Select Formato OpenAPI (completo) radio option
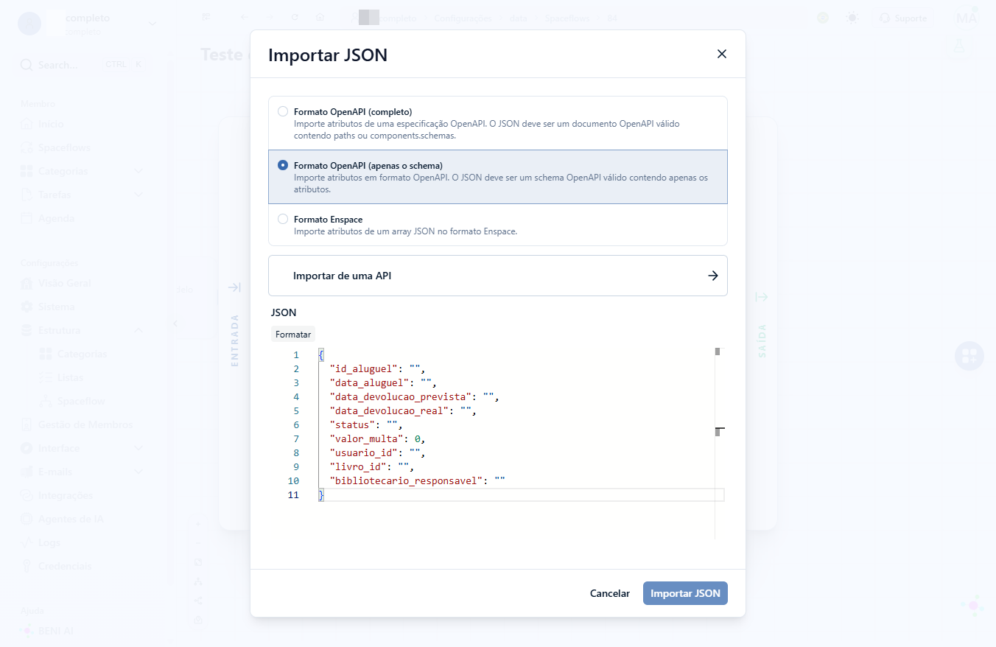 [283, 111]
